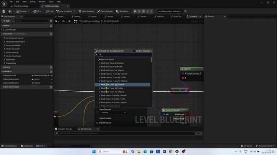Open the Debug menu
Viewport: 277px width, 155px height.
(32, 2)
